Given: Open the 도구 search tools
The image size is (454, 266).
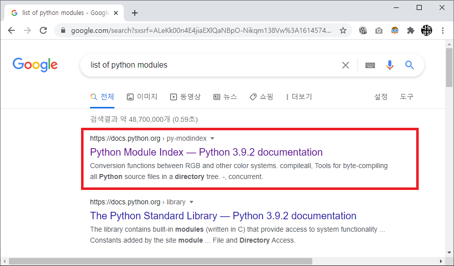Looking at the screenshot, I should [407, 96].
